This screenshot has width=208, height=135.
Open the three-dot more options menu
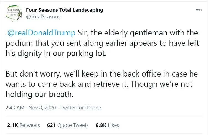pos(199,10)
